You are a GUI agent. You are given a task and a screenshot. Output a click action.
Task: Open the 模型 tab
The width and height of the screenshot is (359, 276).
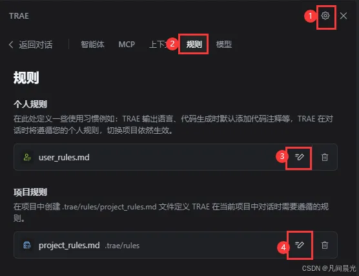click(224, 44)
